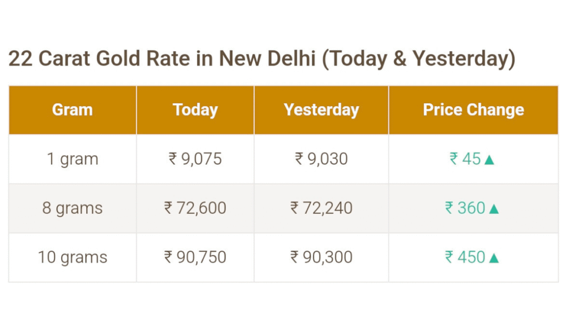
Task: Click the 10 grams row label
Action: click(73, 257)
